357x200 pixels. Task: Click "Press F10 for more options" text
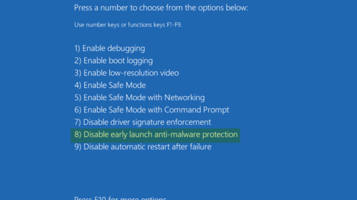[120, 198]
